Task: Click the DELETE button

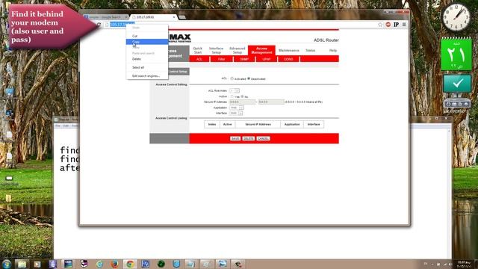Action: click(249, 138)
